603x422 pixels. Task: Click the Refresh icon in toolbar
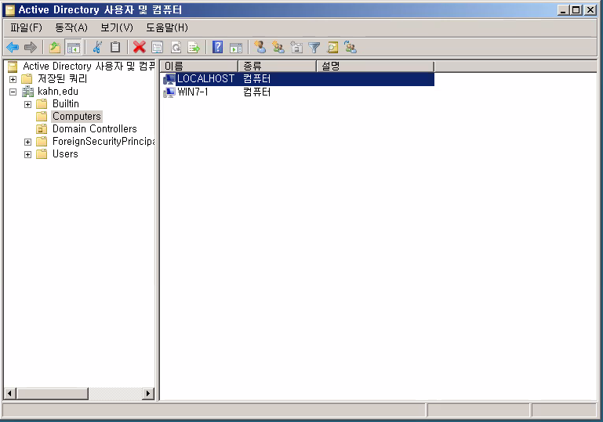coord(176,48)
